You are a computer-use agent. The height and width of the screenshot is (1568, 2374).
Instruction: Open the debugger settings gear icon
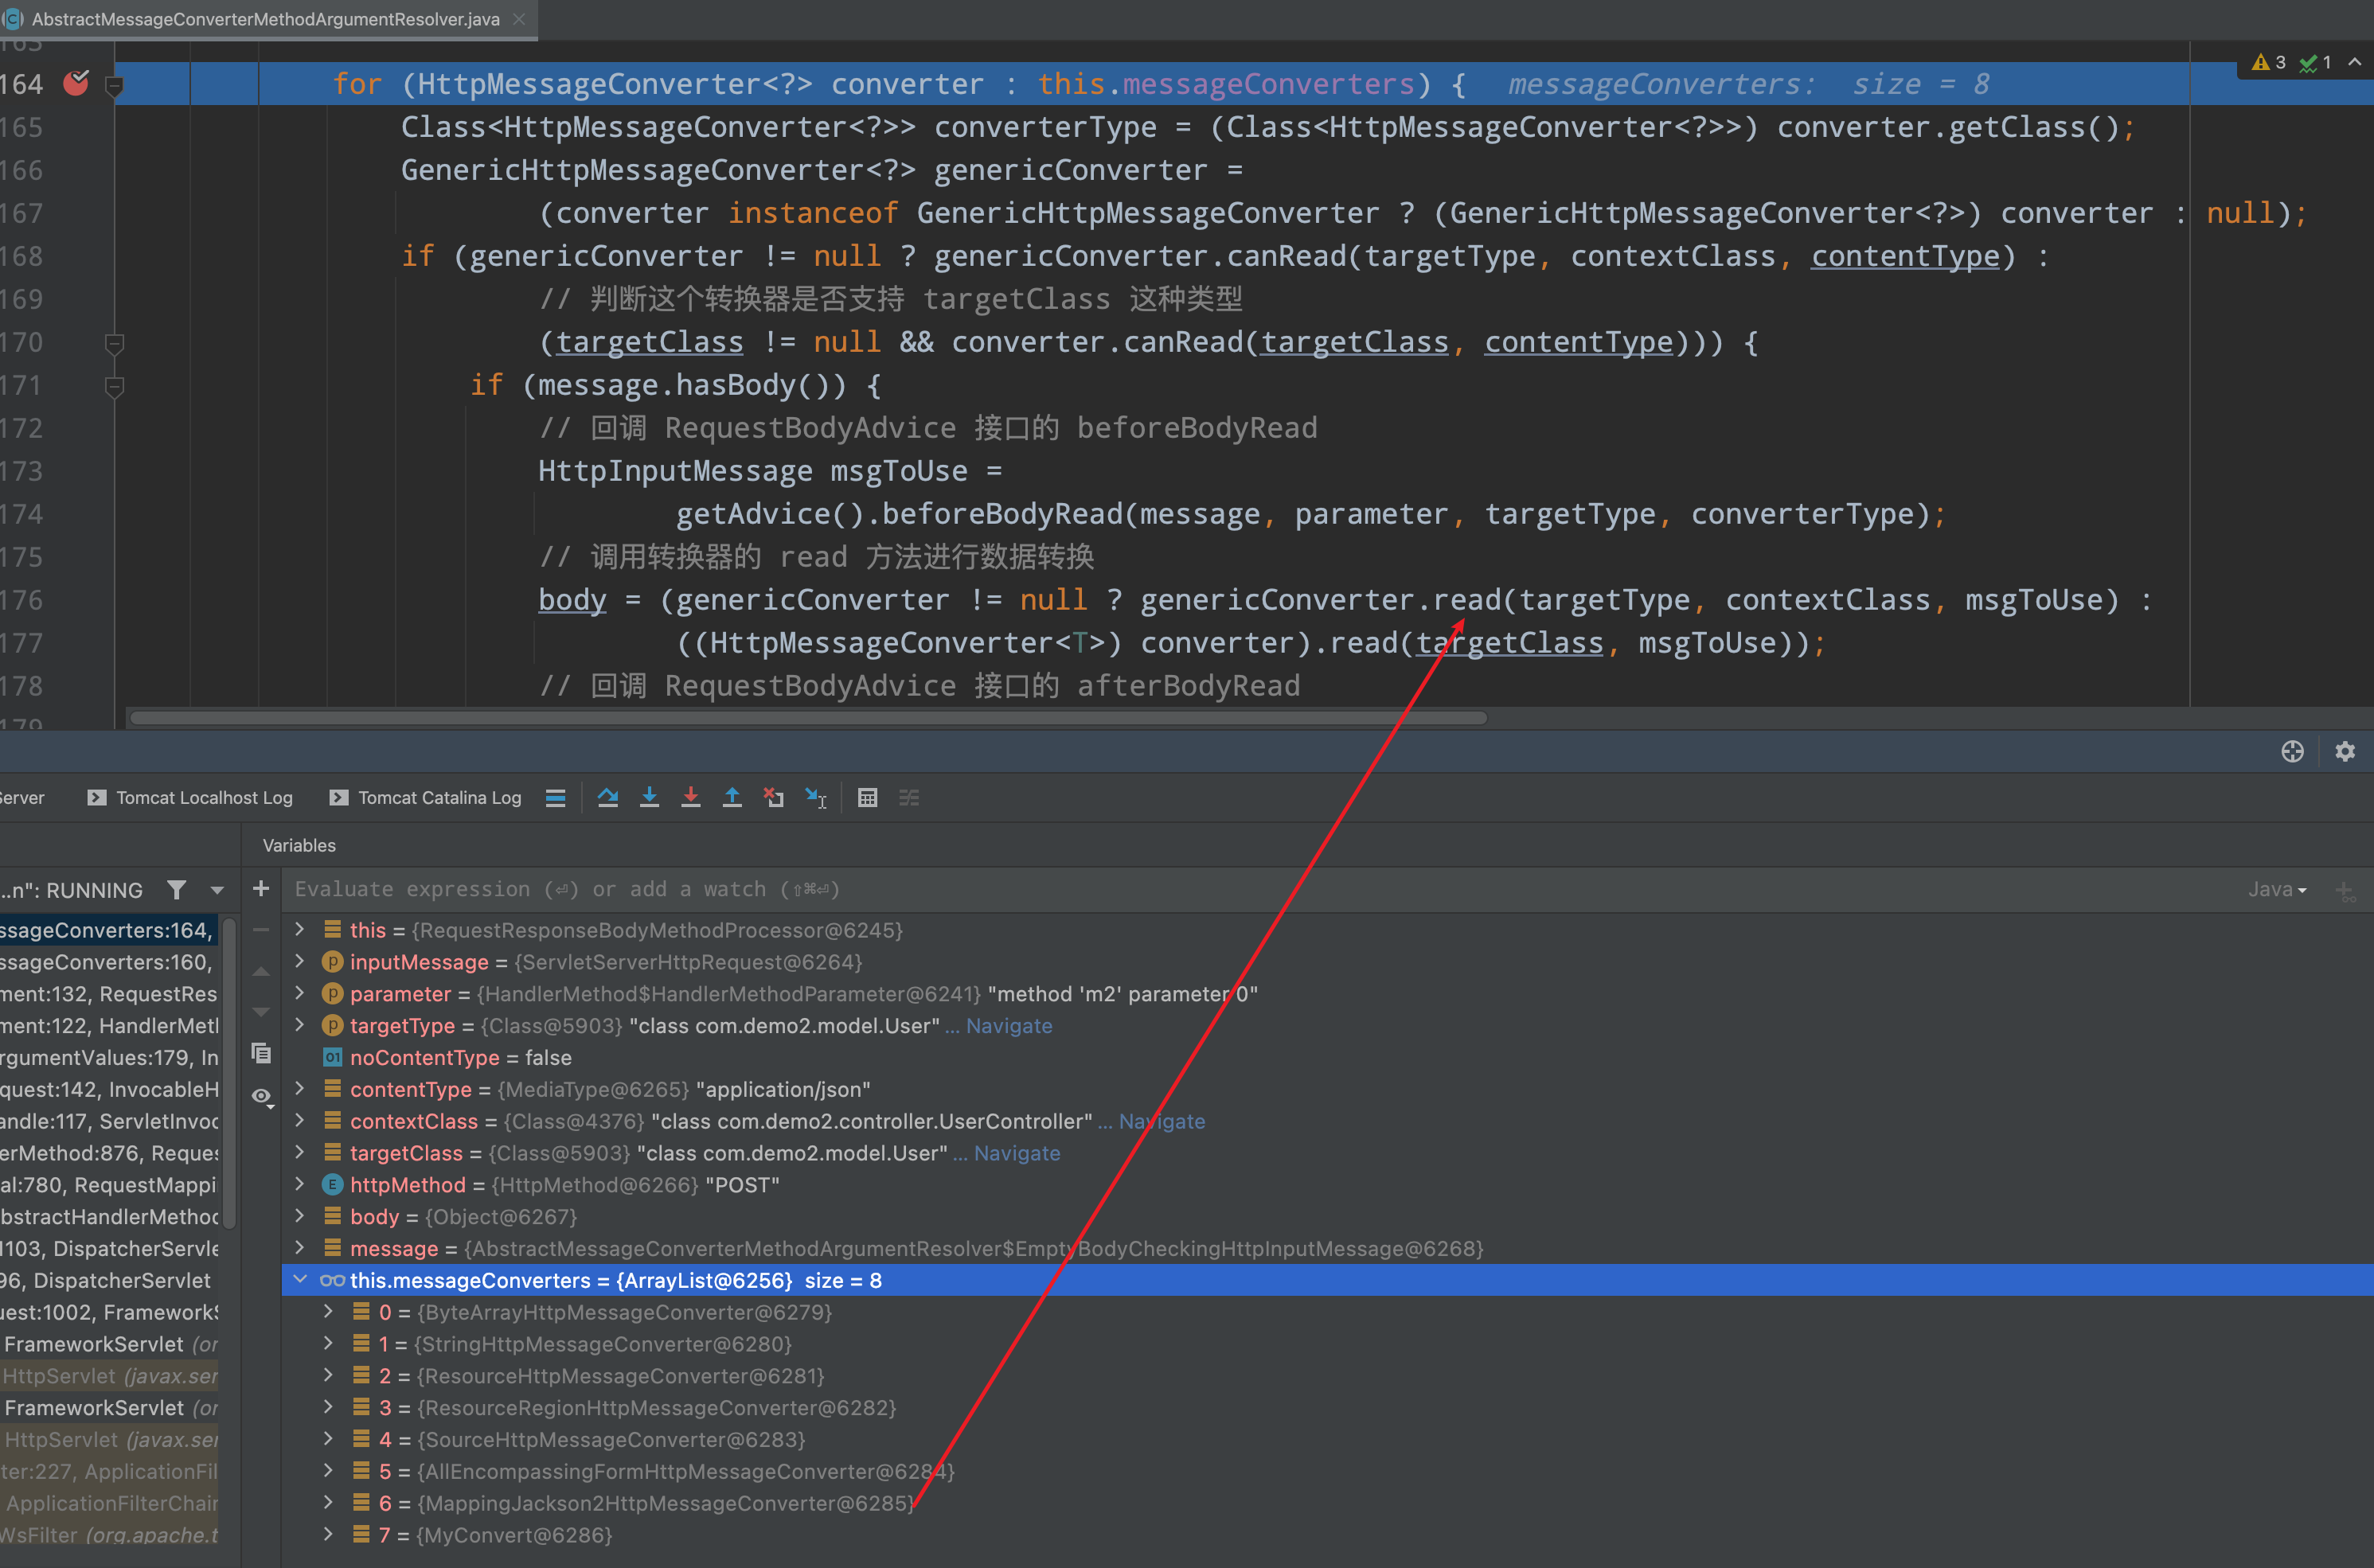tap(2346, 751)
